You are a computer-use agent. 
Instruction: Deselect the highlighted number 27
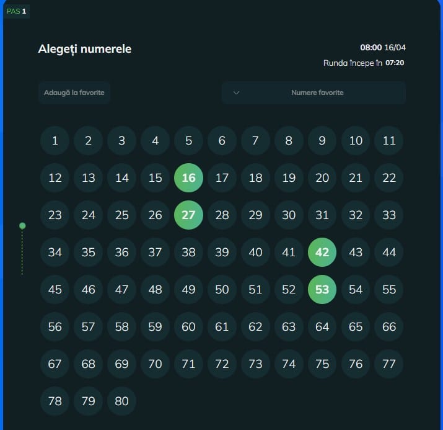(188, 215)
